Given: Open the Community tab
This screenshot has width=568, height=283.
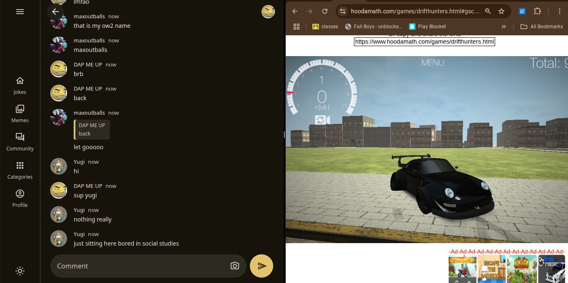Looking at the screenshot, I should tap(20, 142).
